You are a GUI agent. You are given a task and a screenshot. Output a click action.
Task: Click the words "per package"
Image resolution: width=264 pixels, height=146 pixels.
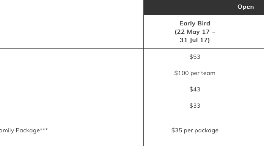201,130
